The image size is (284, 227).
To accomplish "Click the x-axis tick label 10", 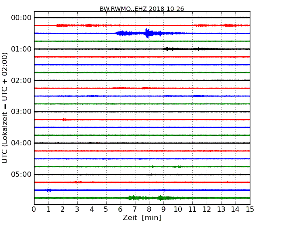I will click(178, 210).
